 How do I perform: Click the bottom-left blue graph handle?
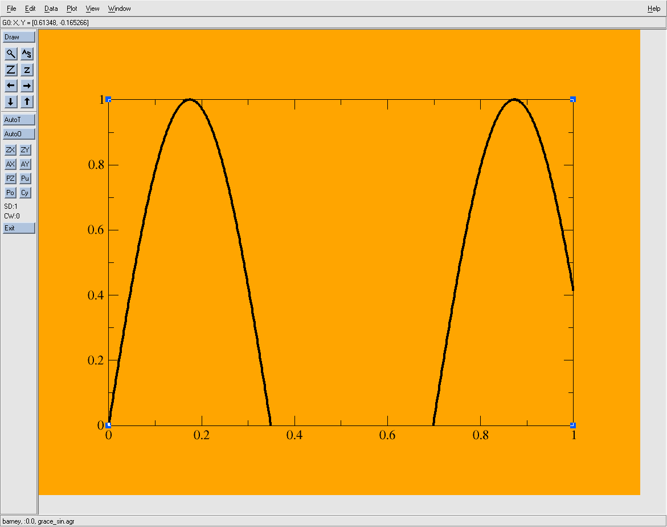(x=108, y=425)
